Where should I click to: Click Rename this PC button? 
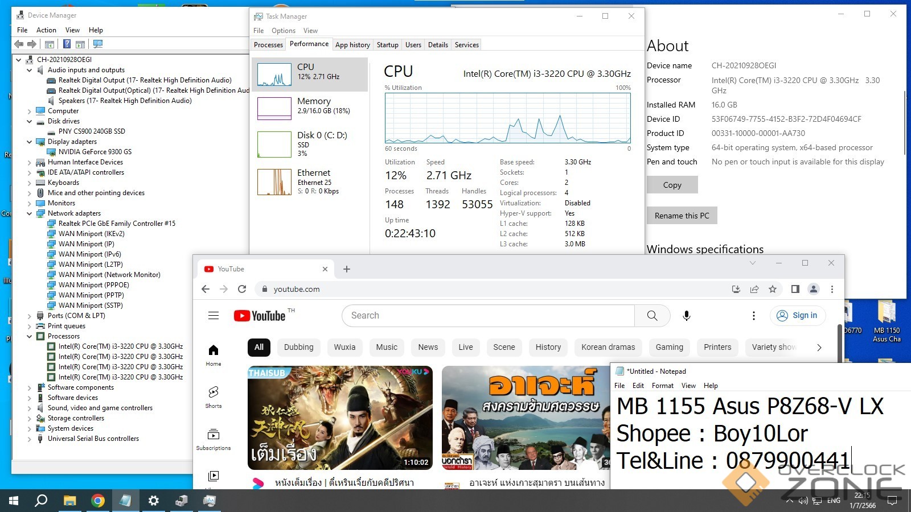(x=682, y=216)
